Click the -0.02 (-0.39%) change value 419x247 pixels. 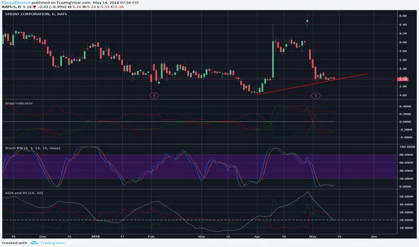tap(52, 7)
